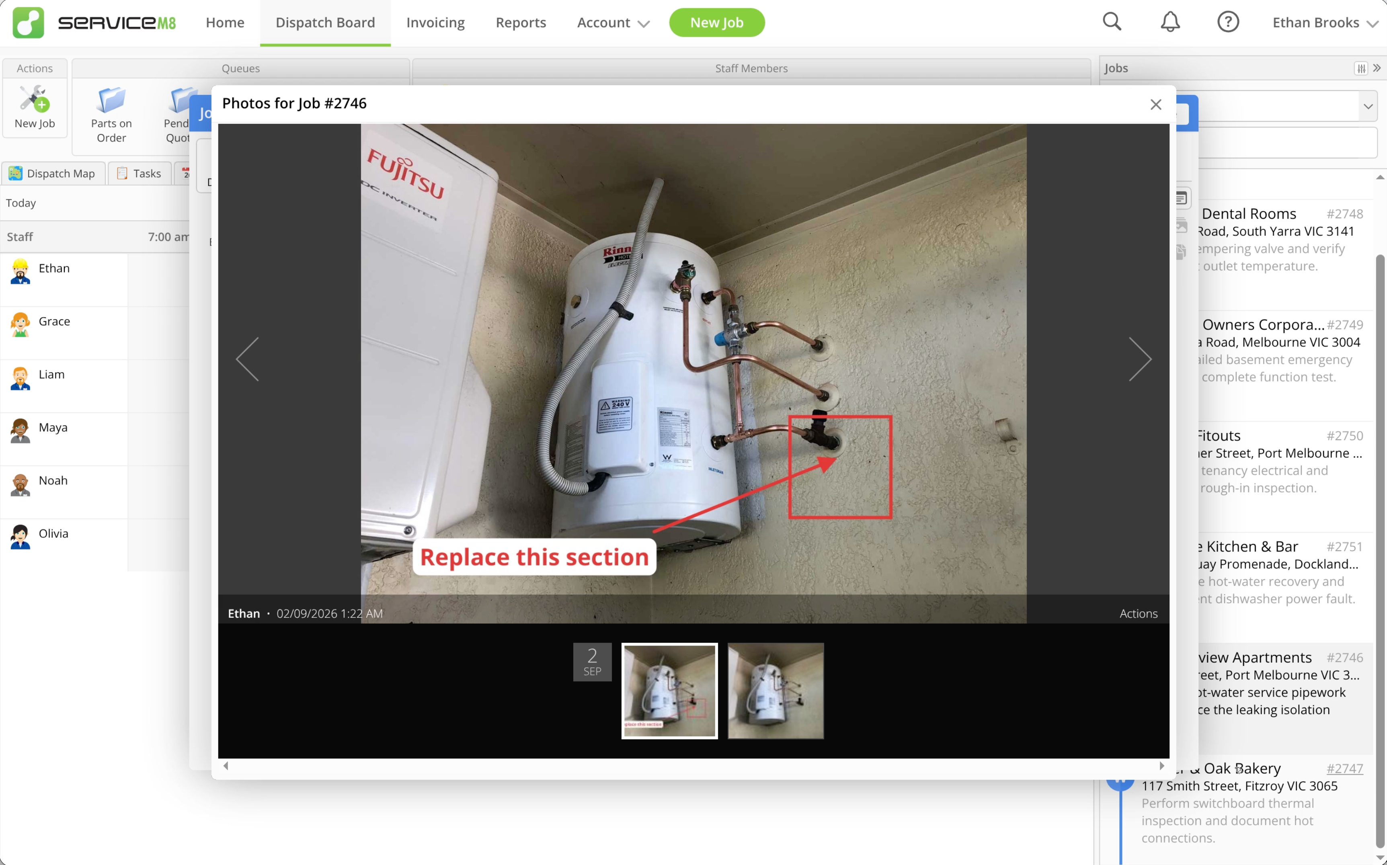Open the Jobs panel filter settings icon

(x=1361, y=68)
